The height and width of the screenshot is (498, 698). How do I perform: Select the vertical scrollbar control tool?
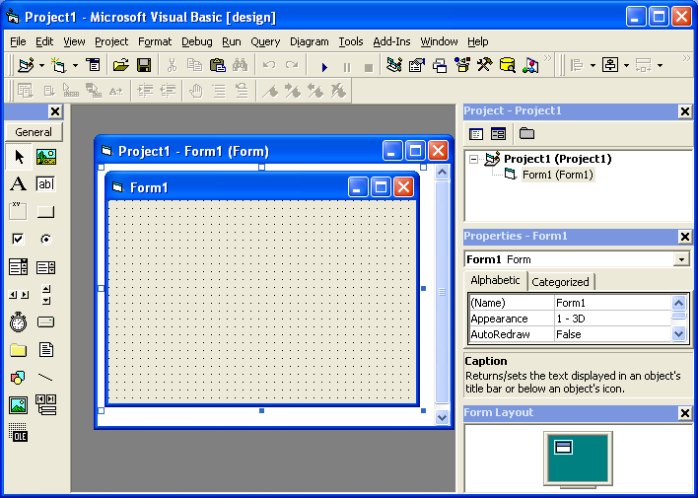coord(46,295)
